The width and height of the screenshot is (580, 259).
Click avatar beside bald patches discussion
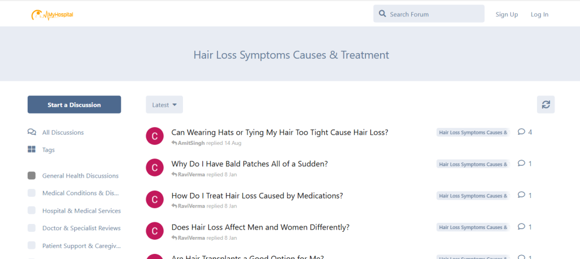[x=155, y=167]
